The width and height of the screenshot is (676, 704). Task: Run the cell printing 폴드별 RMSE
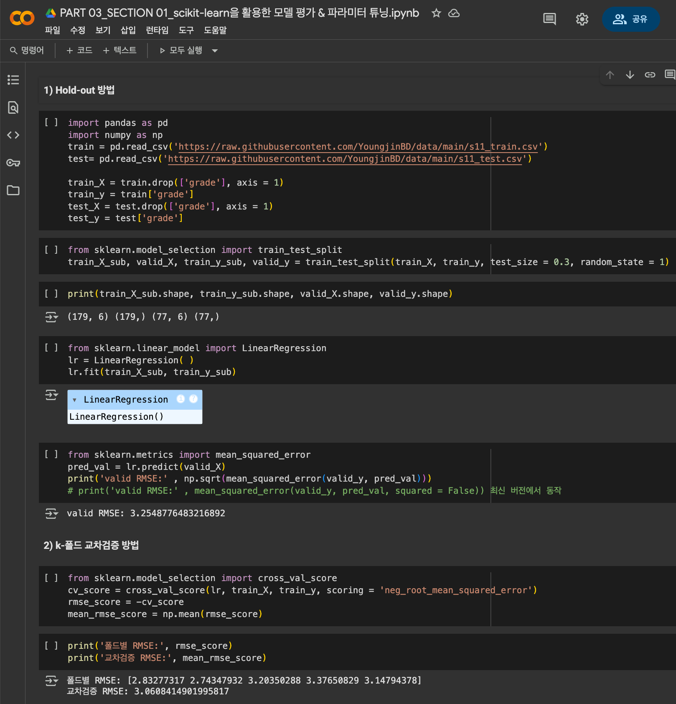[51, 646]
